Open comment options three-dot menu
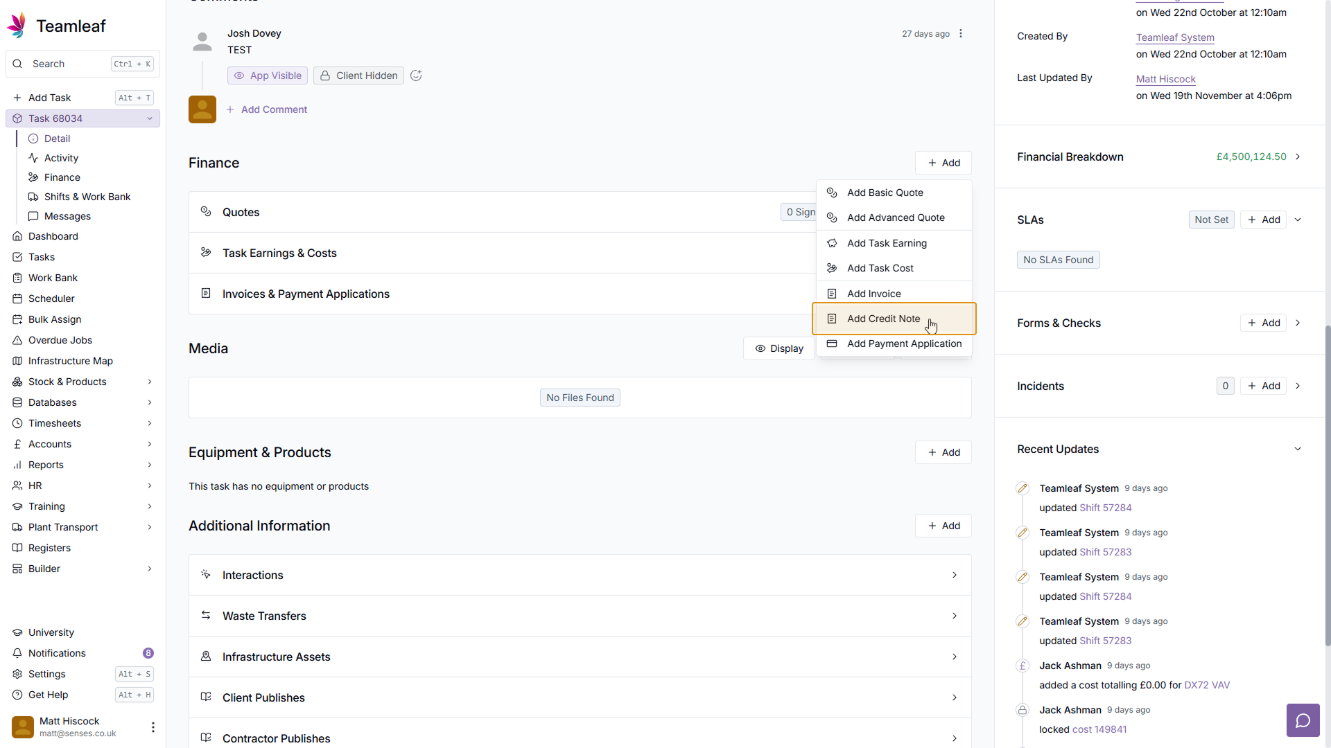Viewport: 1331px width, 748px height. [961, 34]
